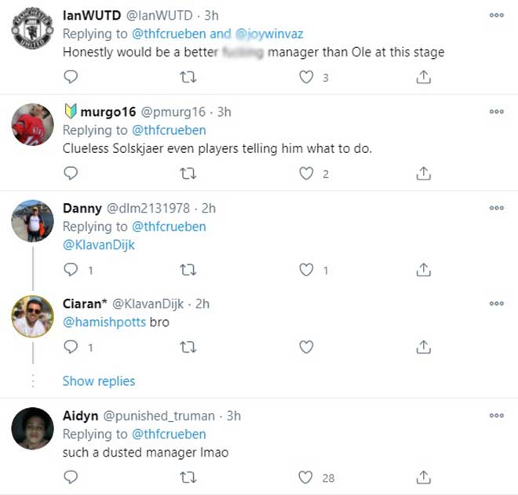Image resolution: width=518 pixels, height=495 pixels.
Task: Open more options on IanWUTD's tweet
Action: (x=496, y=16)
